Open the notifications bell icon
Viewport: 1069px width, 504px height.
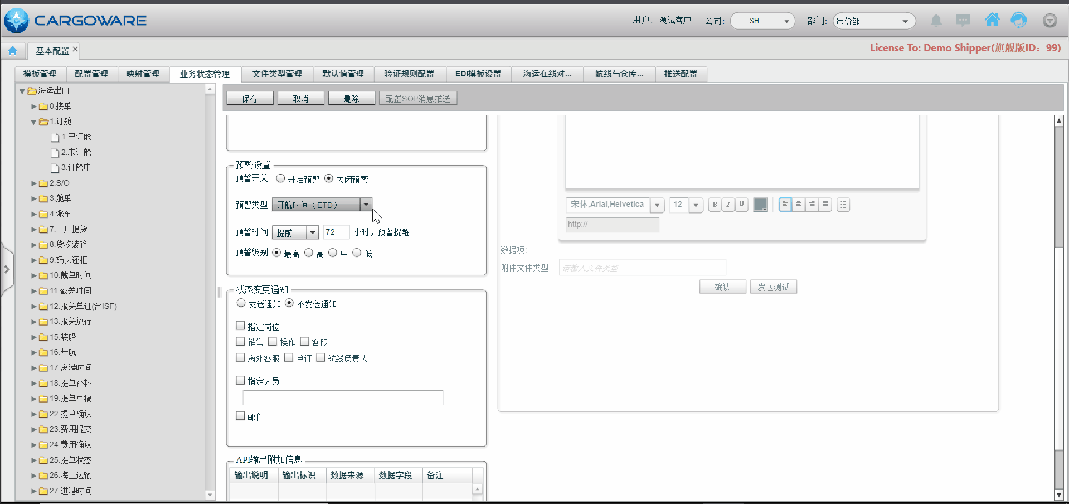[936, 21]
